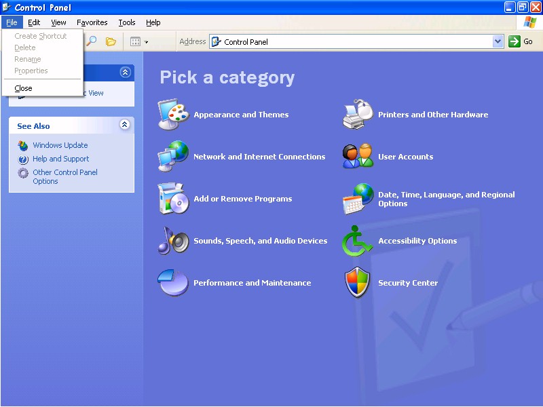543x407 pixels.
Task: Click the Accessibility Options wheelchair icon
Action: pyautogui.click(x=358, y=241)
